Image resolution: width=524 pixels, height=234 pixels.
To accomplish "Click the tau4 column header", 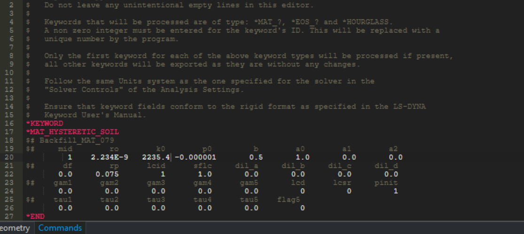I will point(203,200).
